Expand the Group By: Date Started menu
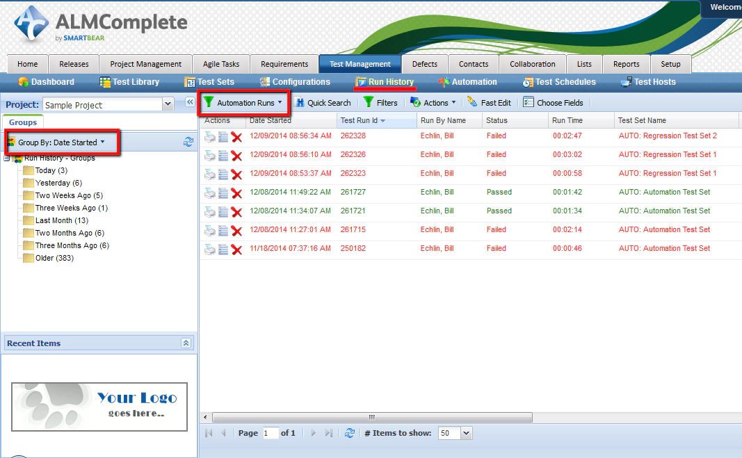 (61, 142)
